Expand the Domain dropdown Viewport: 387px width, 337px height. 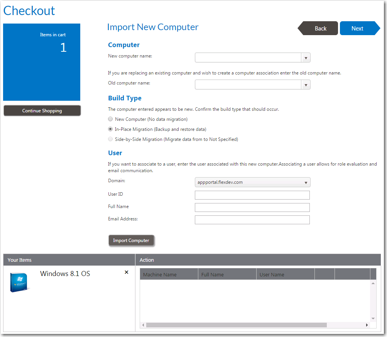click(x=305, y=182)
